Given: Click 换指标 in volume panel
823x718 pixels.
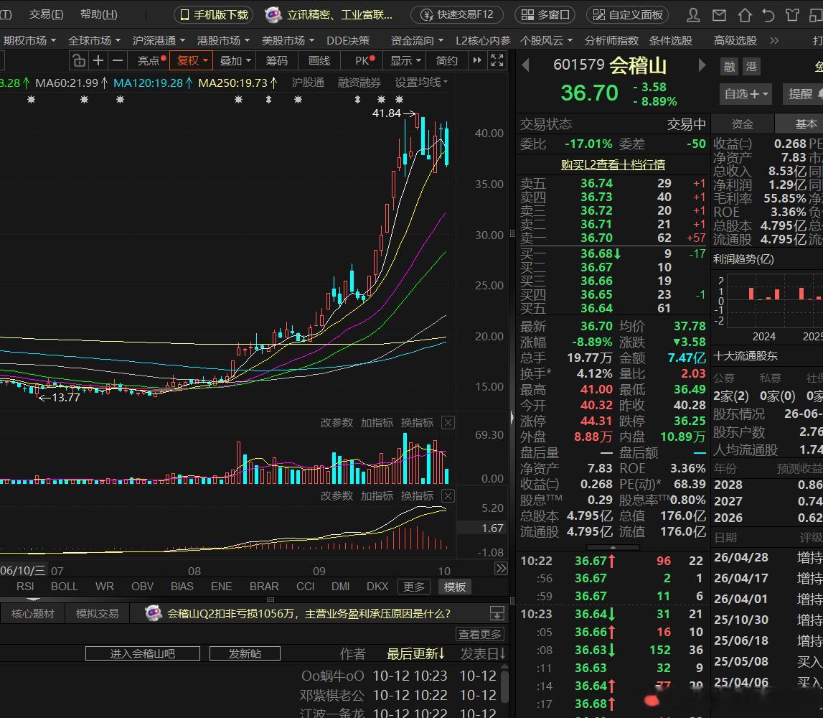Looking at the screenshot, I should tap(418, 422).
